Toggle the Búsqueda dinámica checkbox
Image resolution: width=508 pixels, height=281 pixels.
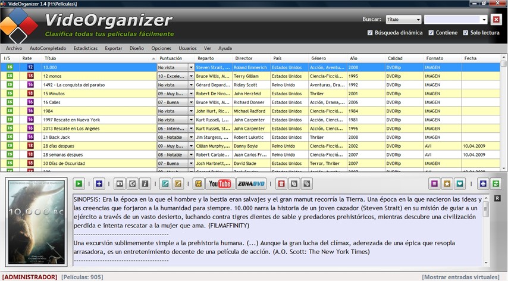(x=370, y=33)
